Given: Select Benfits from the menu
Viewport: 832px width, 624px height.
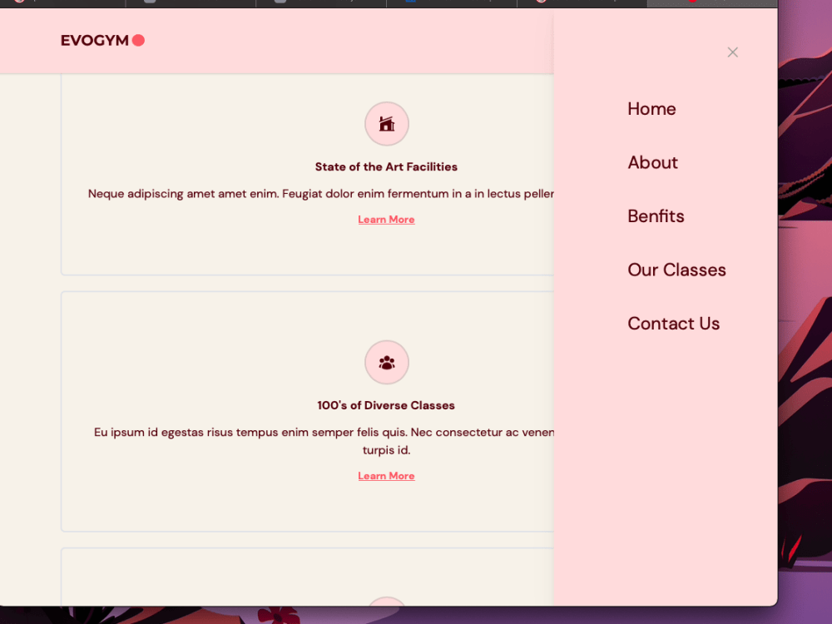Looking at the screenshot, I should point(656,215).
